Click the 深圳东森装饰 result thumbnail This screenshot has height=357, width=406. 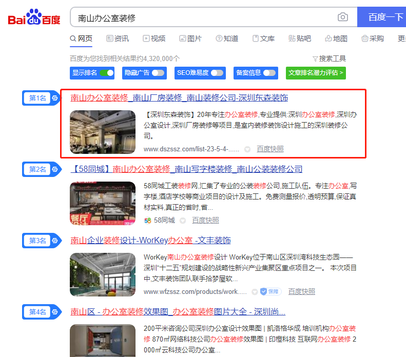(x=103, y=132)
